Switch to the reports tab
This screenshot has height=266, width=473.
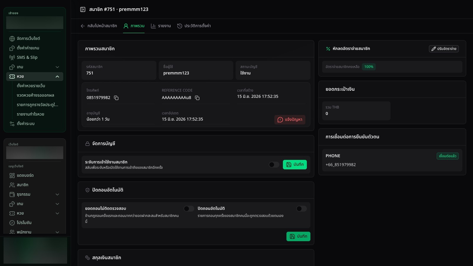tap(161, 26)
